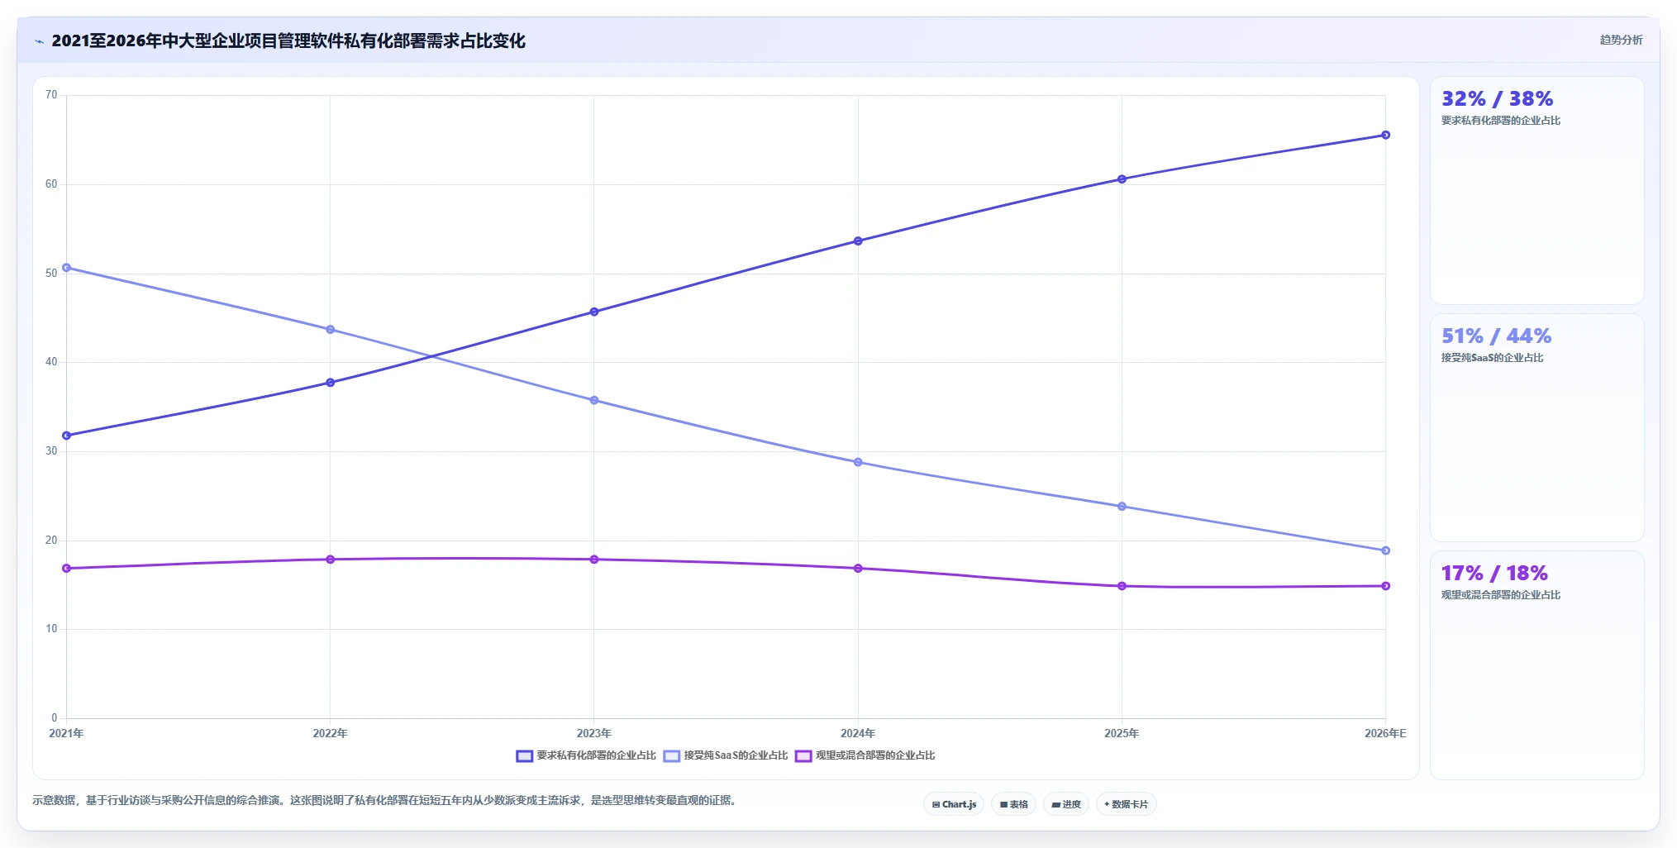Click the 20 y-axis label
The image size is (1677, 848).
pyautogui.click(x=51, y=541)
